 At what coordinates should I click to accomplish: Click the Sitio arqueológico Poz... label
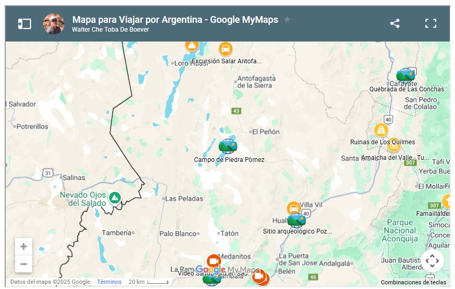(298, 231)
